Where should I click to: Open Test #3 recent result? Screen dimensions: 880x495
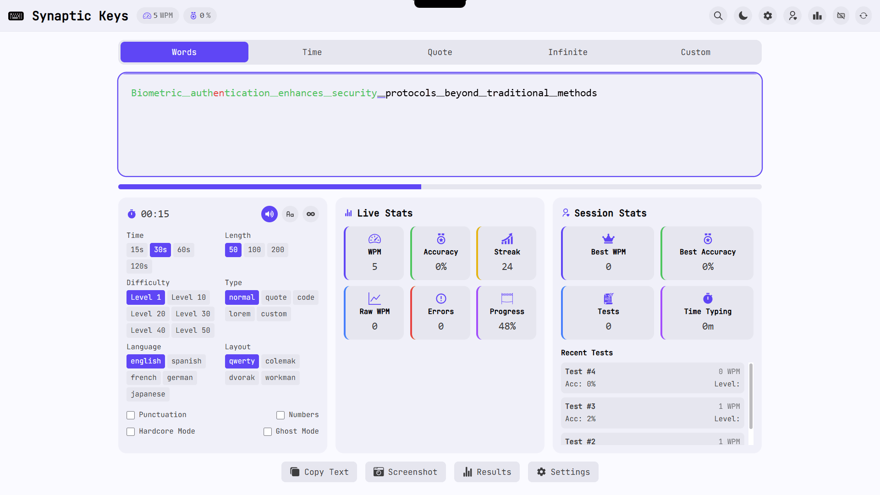[x=653, y=412]
